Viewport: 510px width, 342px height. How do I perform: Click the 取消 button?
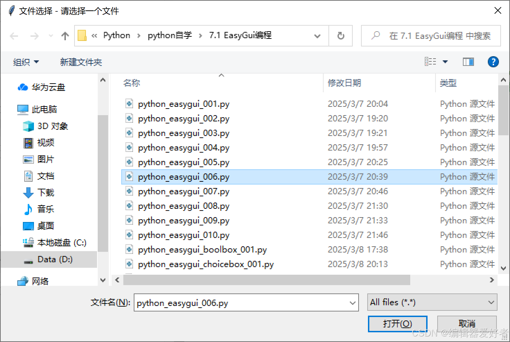[467, 323]
